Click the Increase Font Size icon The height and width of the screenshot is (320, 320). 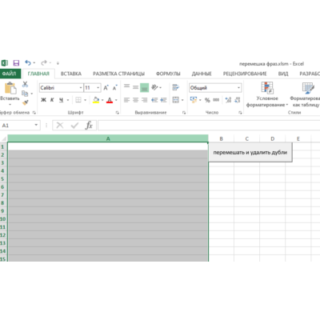(106, 88)
